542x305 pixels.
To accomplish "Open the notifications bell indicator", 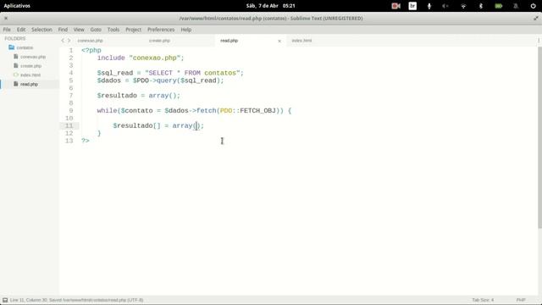I will (516, 6).
